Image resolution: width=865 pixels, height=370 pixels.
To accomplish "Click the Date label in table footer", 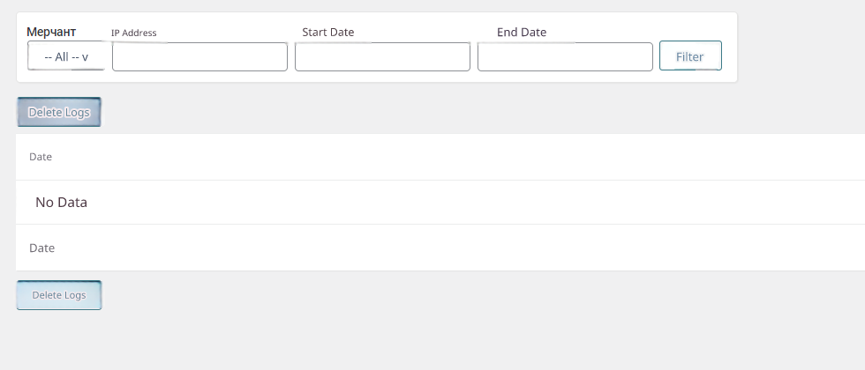I will pos(42,248).
